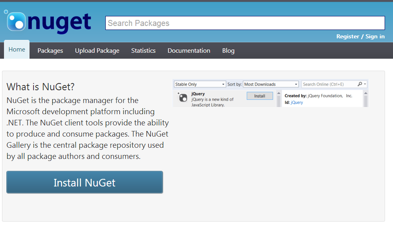The height and width of the screenshot is (228, 393).
Task: Click the Install NuGet button
Action: (x=85, y=182)
